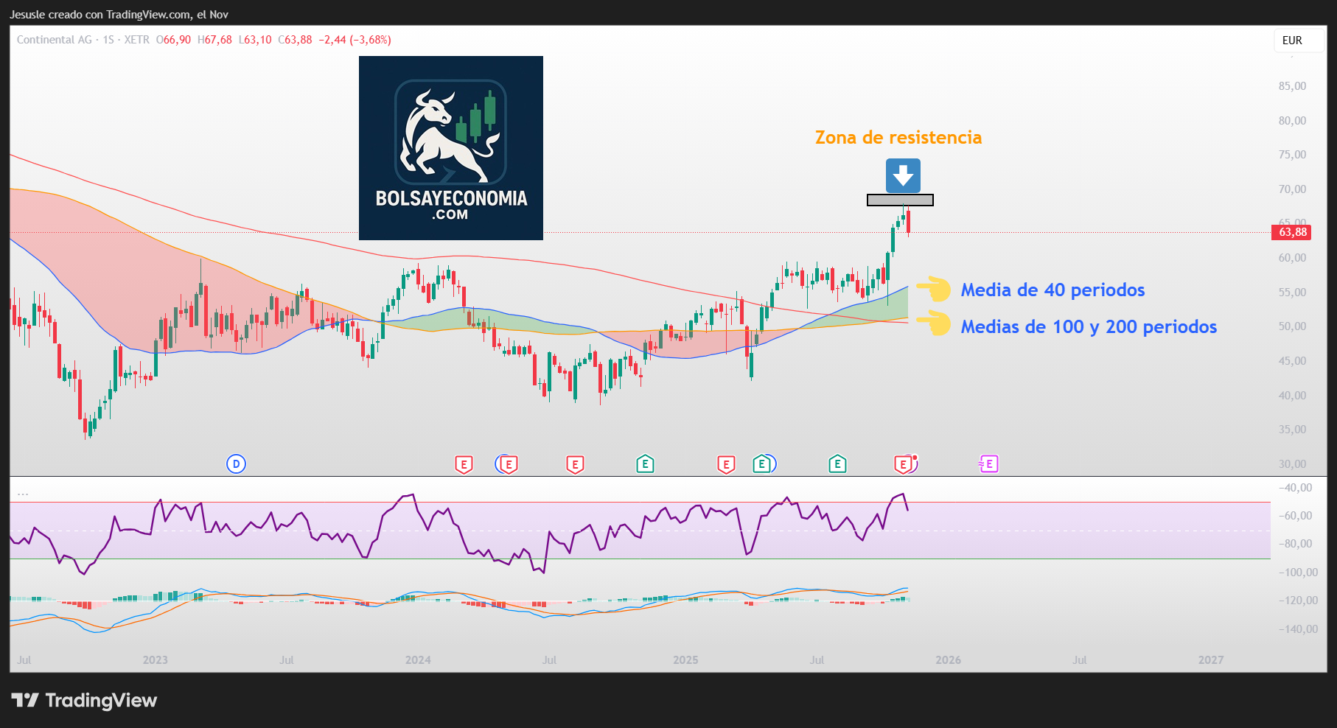Image resolution: width=1337 pixels, height=728 pixels.
Task: Open the first red earnings "E" marker of 2023
Action: click(x=464, y=464)
